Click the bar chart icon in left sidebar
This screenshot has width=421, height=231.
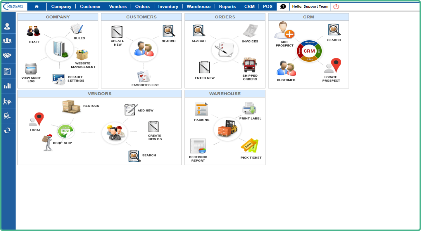point(7,86)
